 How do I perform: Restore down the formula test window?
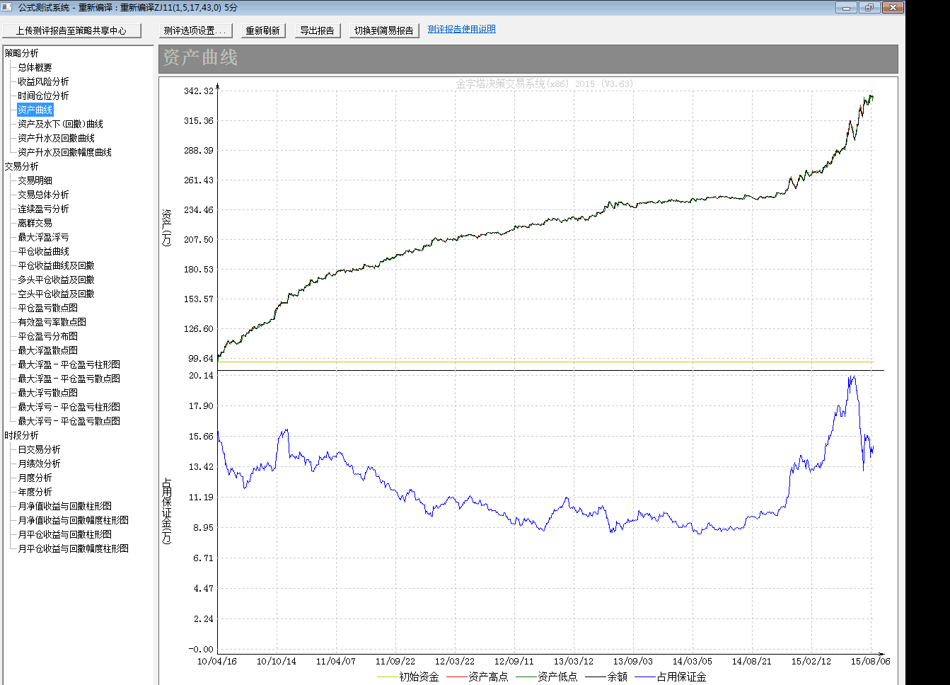[x=869, y=8]
